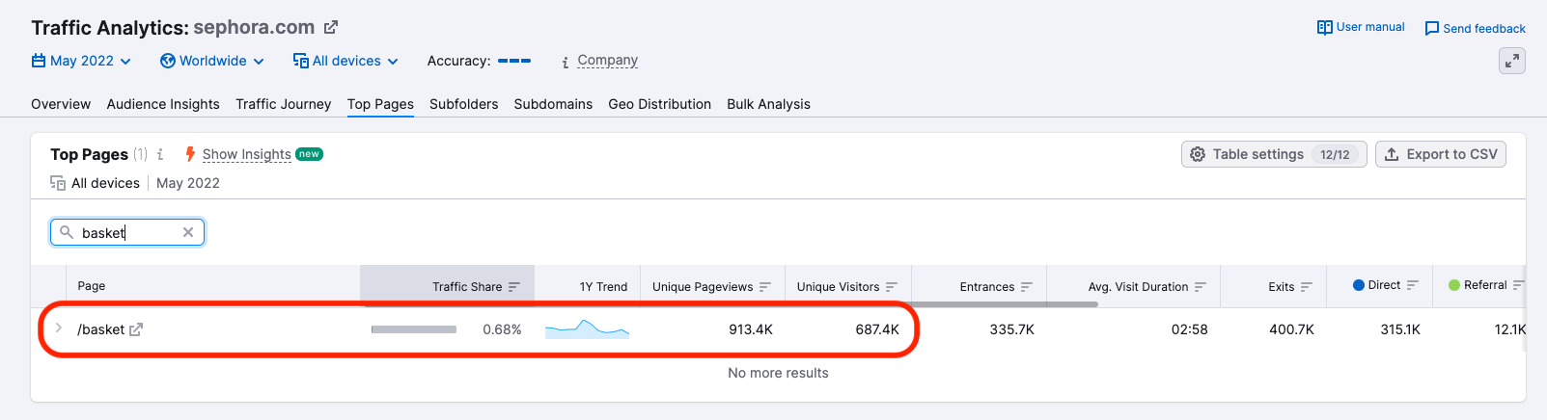Click the lightning bolt insights icon
The height and width of the screenshot is (420, 1547).
point(190,154)
